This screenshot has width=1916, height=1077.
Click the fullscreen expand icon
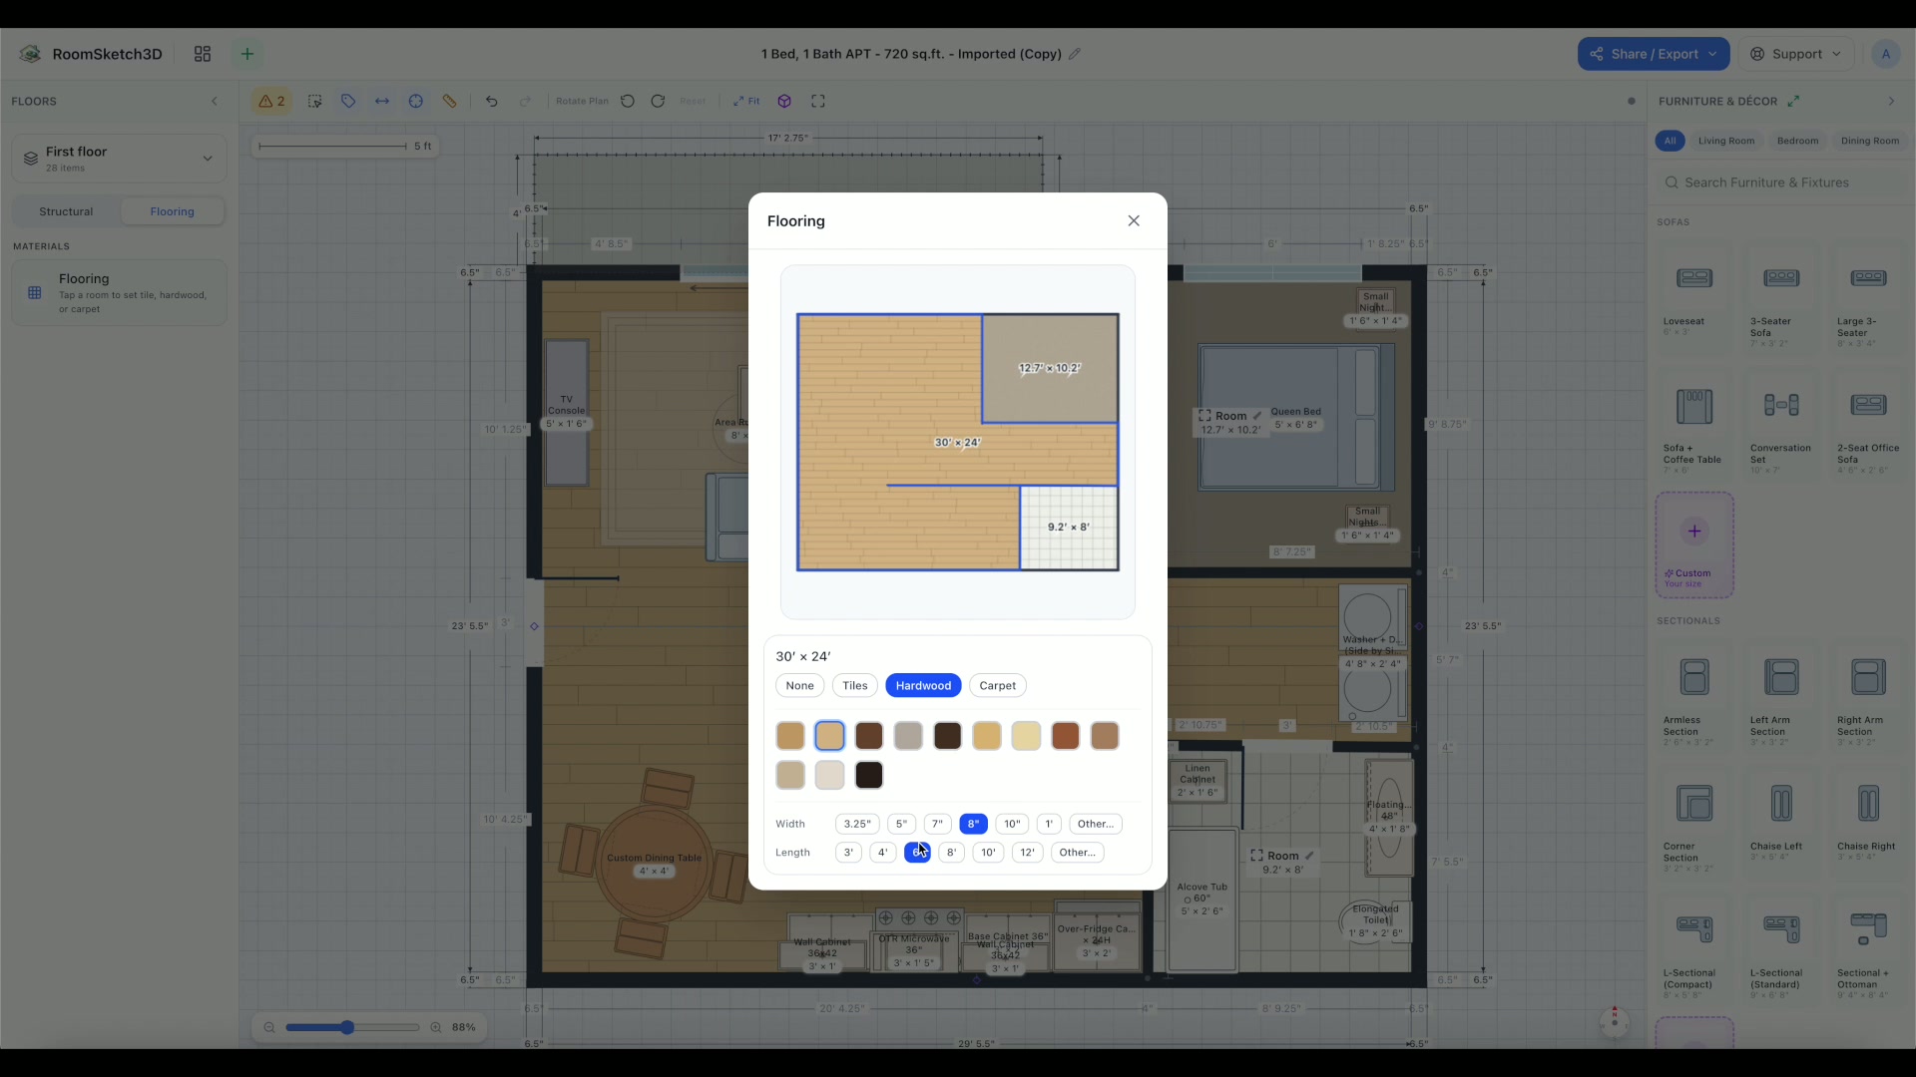coord(818,101)
